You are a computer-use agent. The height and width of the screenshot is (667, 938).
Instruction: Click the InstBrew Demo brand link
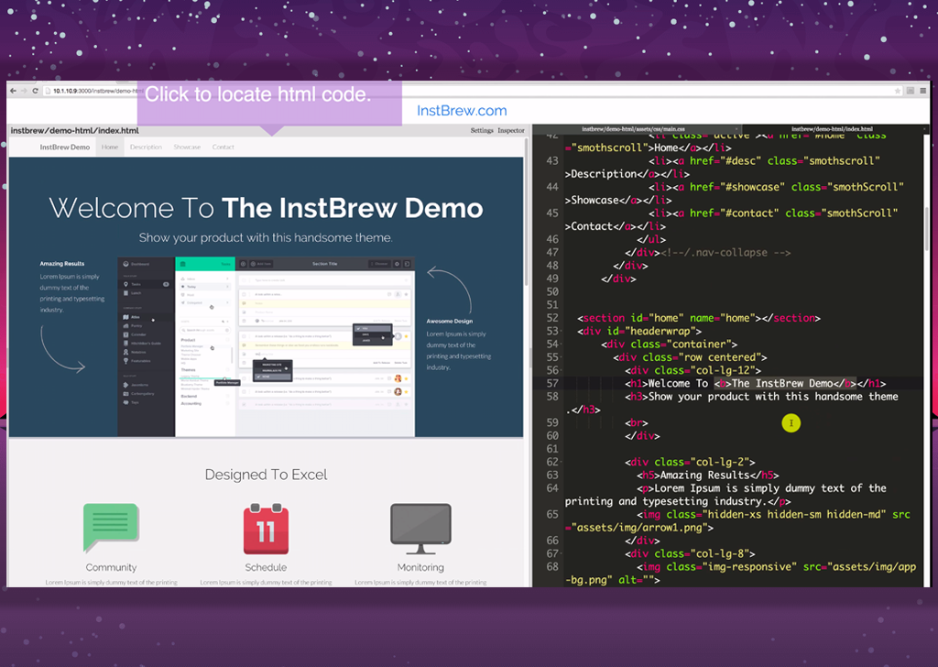click(x=64, y=147)
